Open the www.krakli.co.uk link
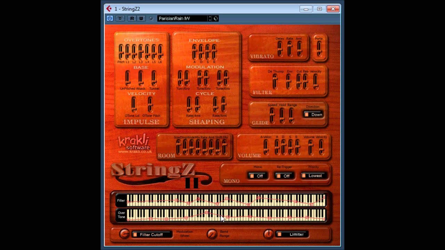This screenshot has height=250, width=445. point(135,151)
